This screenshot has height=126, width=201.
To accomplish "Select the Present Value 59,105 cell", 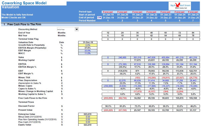I will click(x=151, y=110).
